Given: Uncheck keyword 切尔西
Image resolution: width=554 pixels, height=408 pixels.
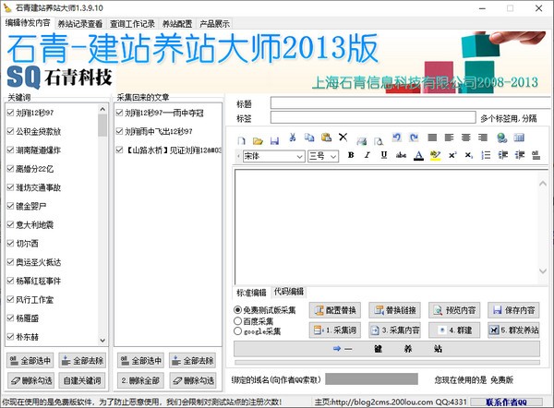Looking at the screenshot, I should point(10,244).
